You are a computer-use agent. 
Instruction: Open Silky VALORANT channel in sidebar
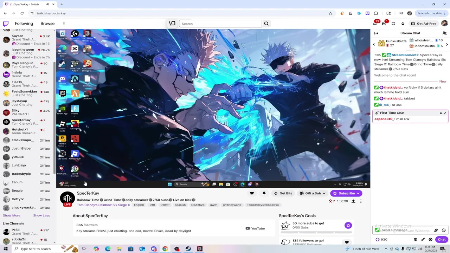point(27,112)
